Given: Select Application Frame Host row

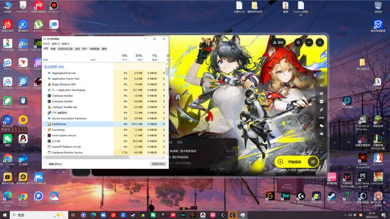Looking at the screenshot, I should coord(104,79).
